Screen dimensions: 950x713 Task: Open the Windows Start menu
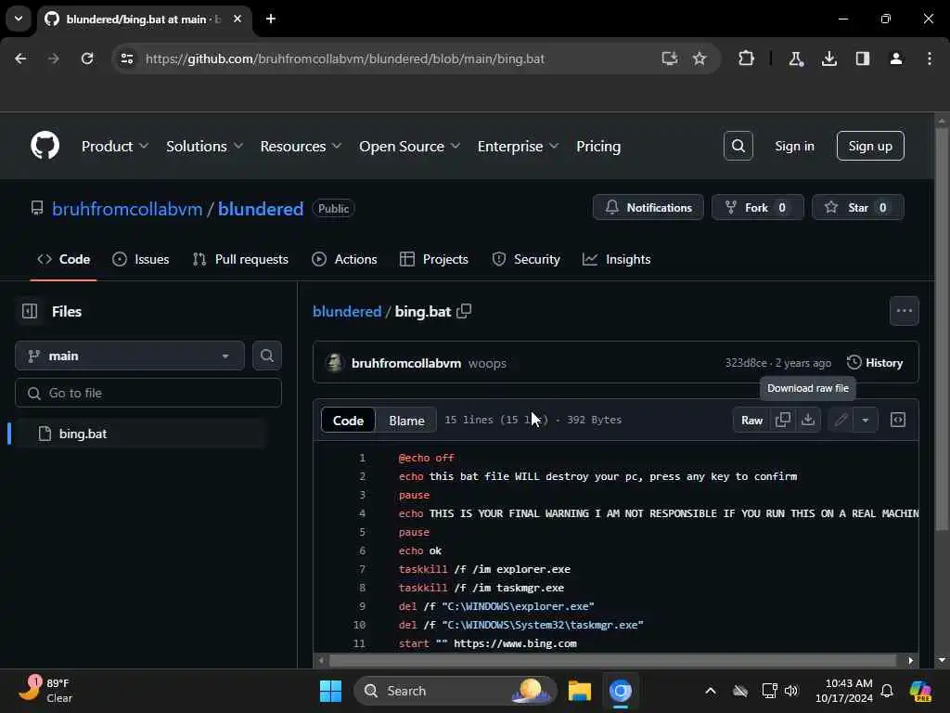point(330,691)
